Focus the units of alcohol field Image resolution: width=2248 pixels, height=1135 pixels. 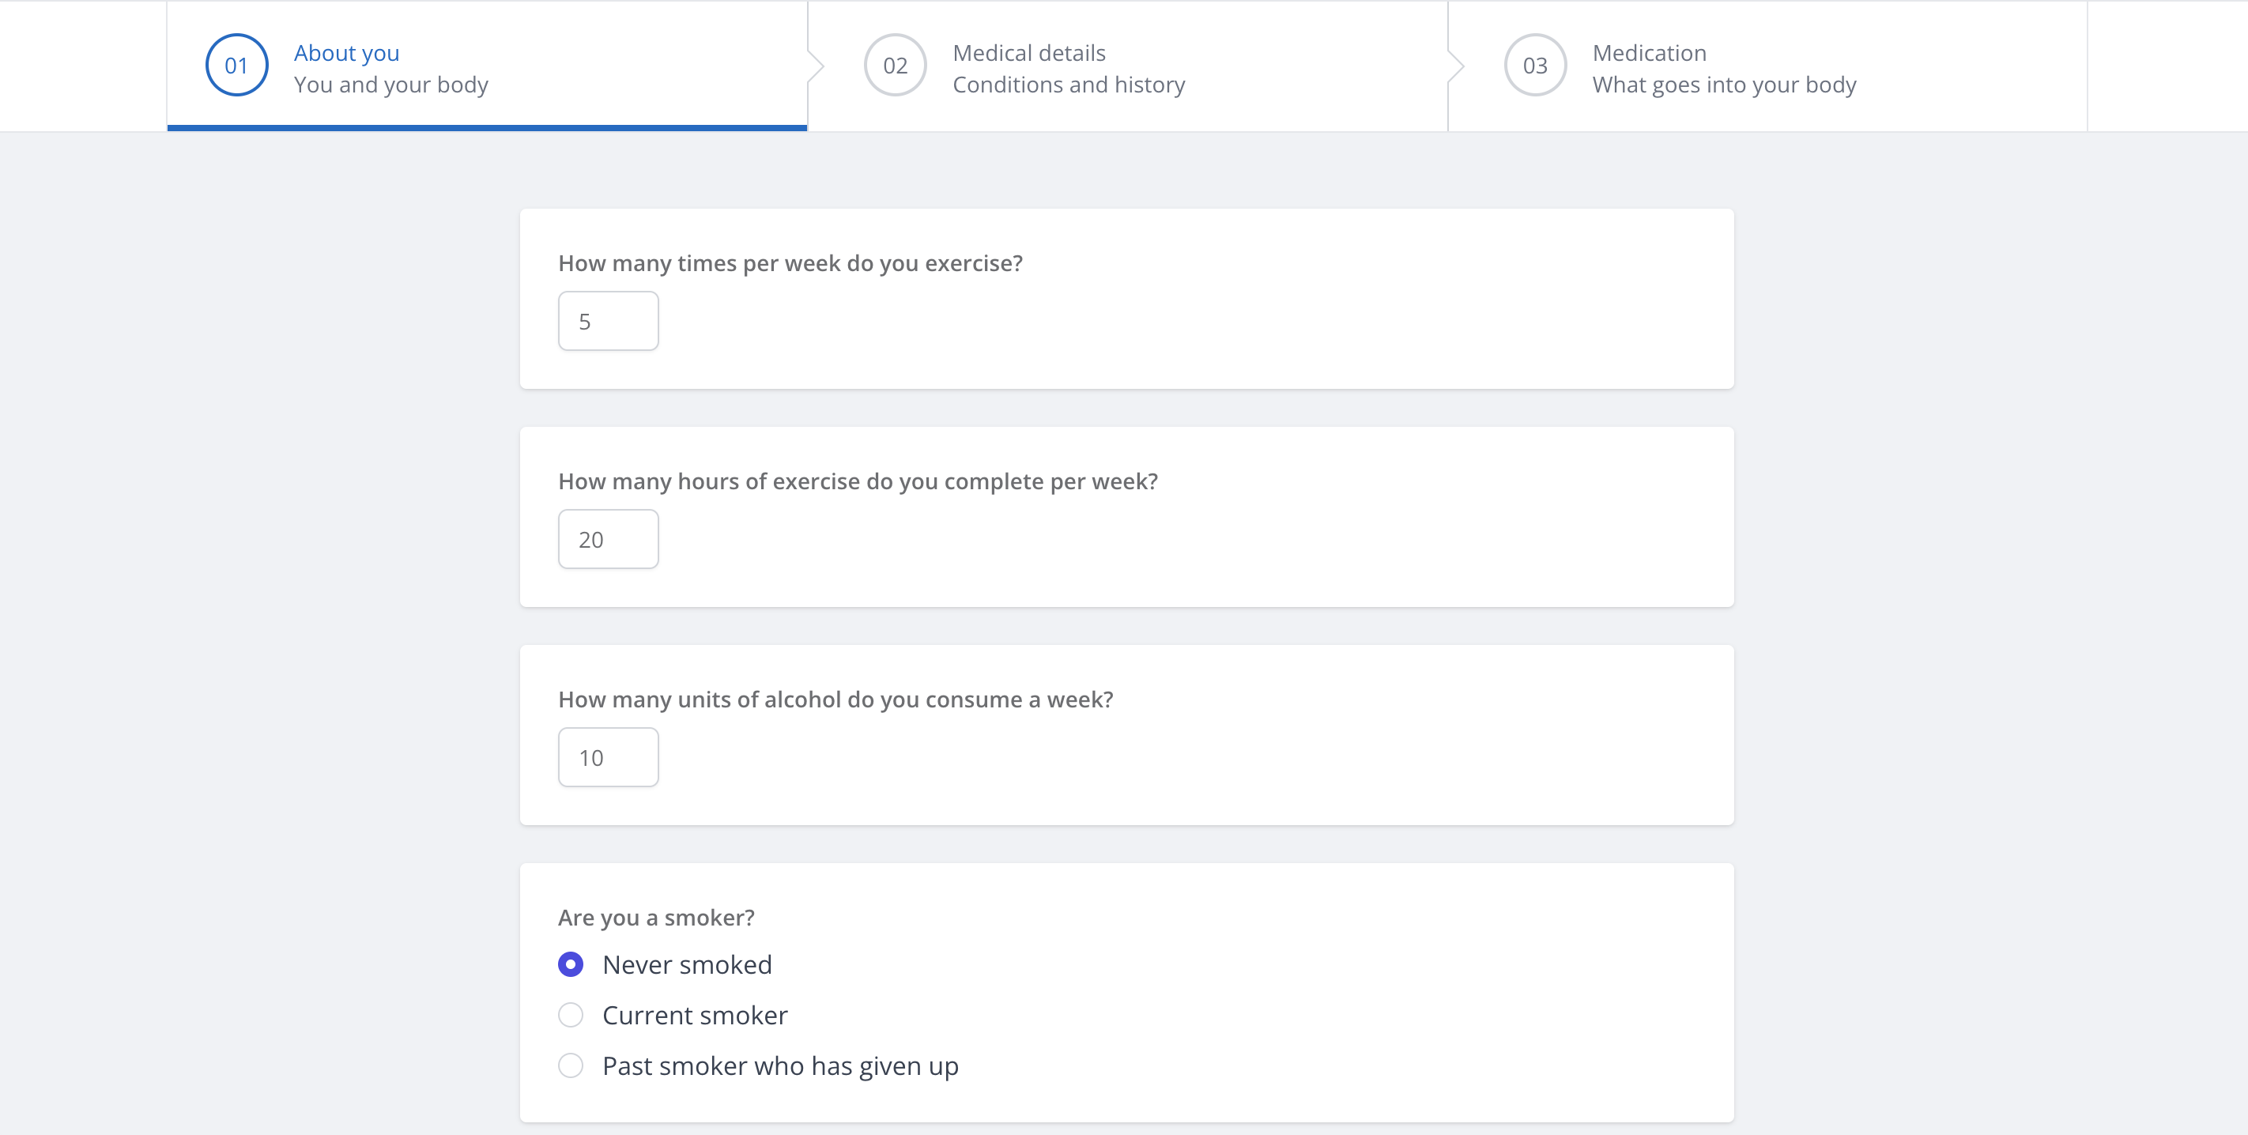[x=609, y=757]
